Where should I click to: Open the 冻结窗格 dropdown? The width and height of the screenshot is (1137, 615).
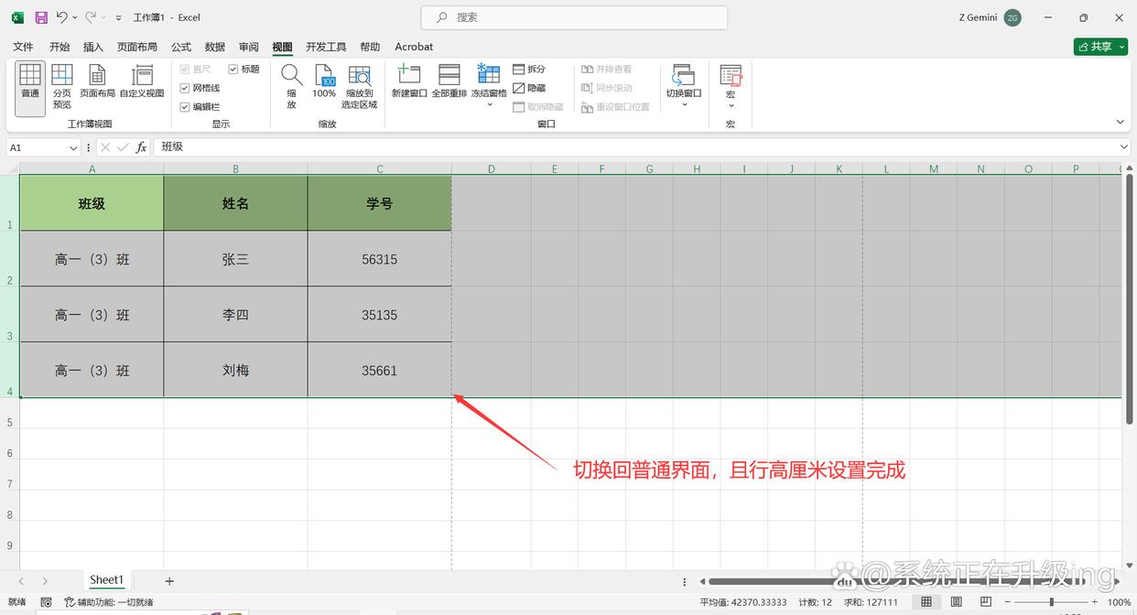pyautogui.click(x=489, y=105)
